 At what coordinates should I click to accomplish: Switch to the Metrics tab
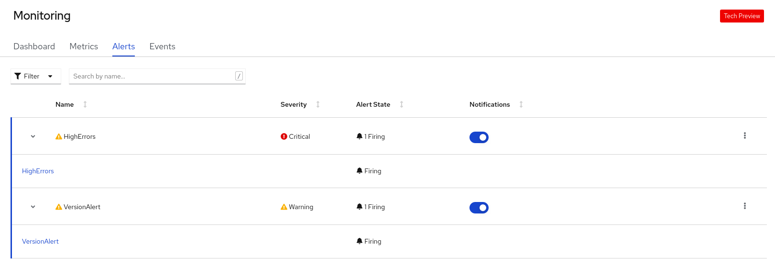click(x=84, y=46)
